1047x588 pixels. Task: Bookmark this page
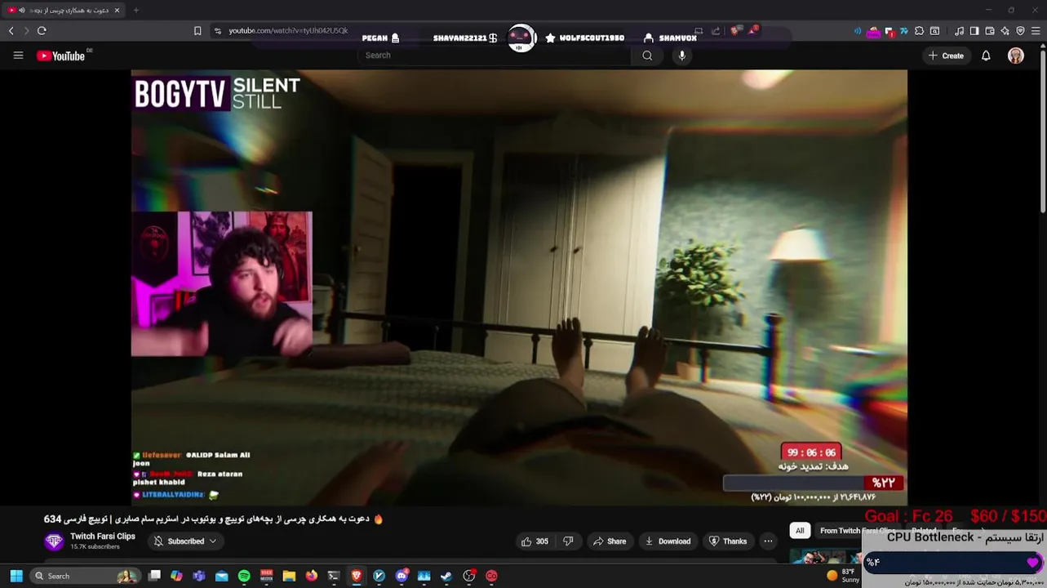pos(197,31)
